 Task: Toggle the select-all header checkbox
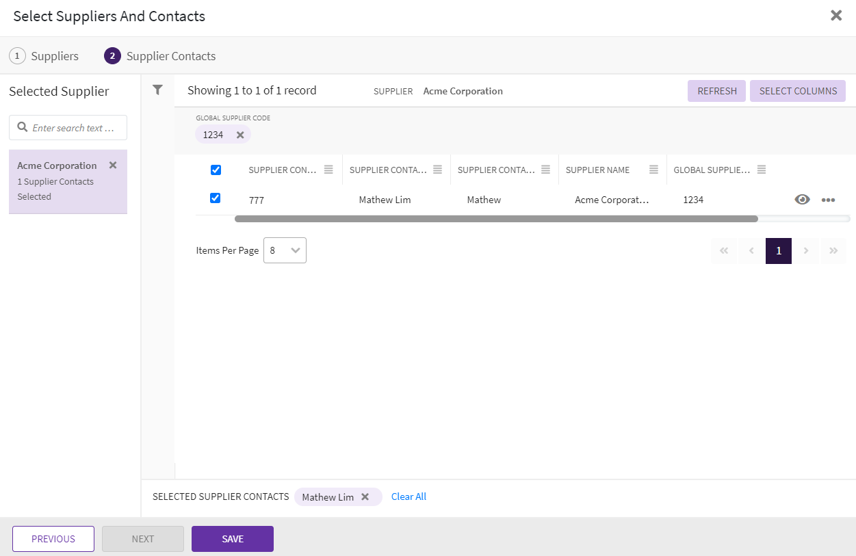click(x=216, y=170)
